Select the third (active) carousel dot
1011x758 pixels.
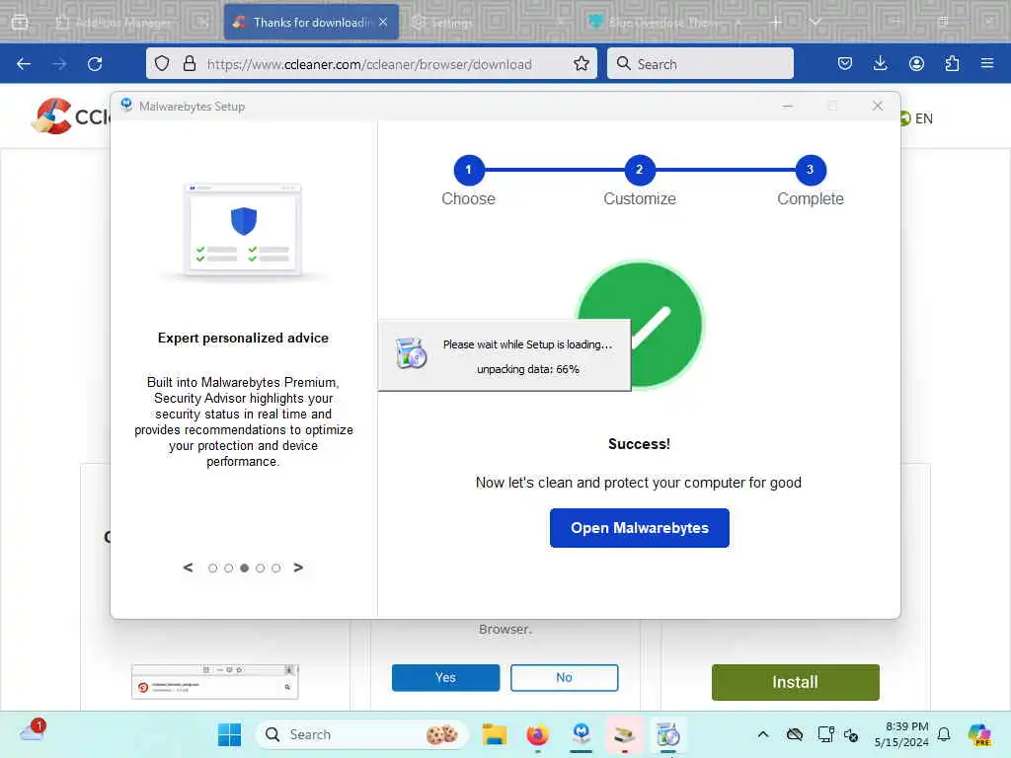245,568
